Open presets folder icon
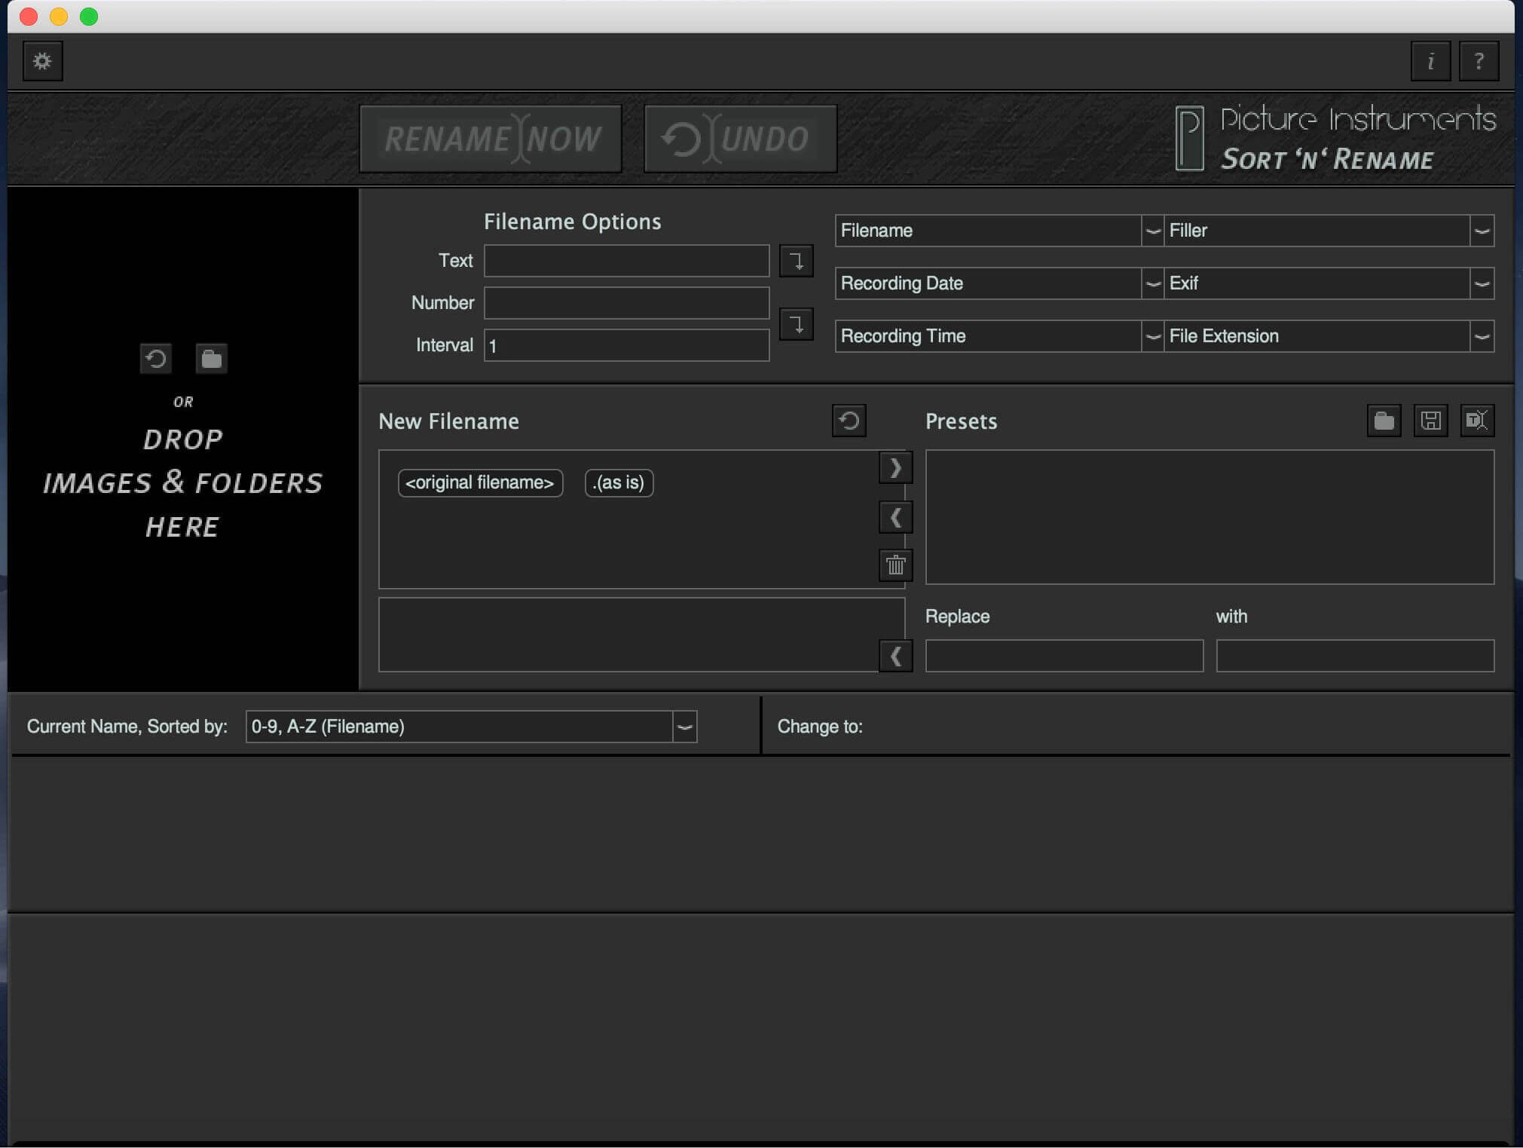The height and width of the screenshot is (1148, 1523). 1384,421
